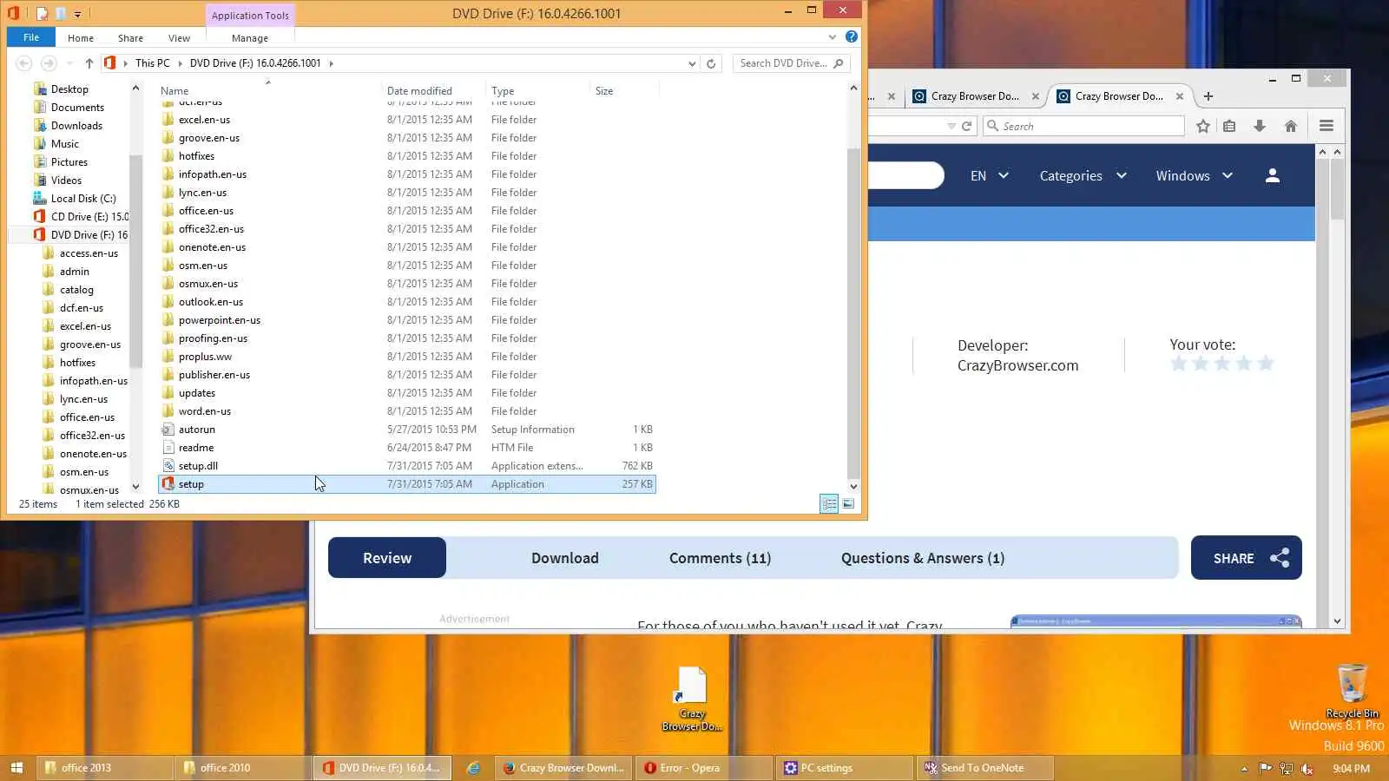Click the Send To OneNote taskbar button

coord(986,768)
